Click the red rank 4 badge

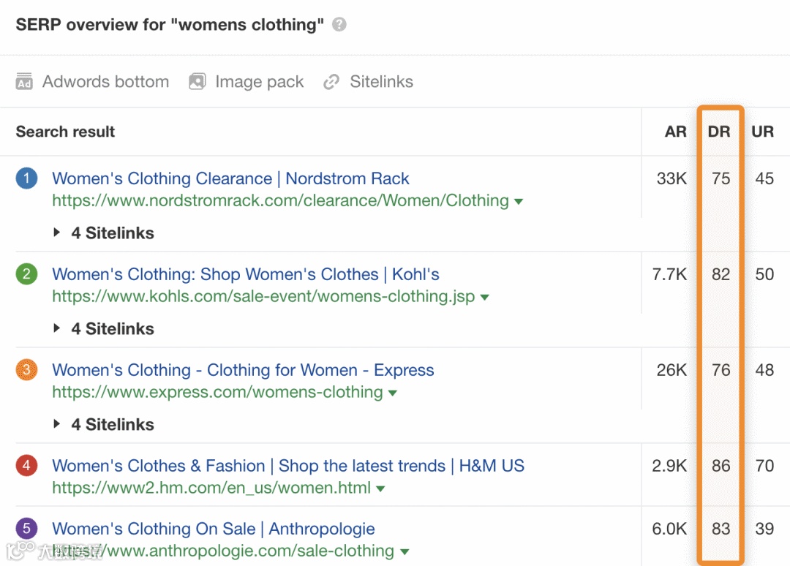(26, 466)
